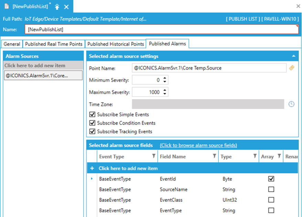
Task: Click to browse alarm source fields link
Action: pos(198,145)
